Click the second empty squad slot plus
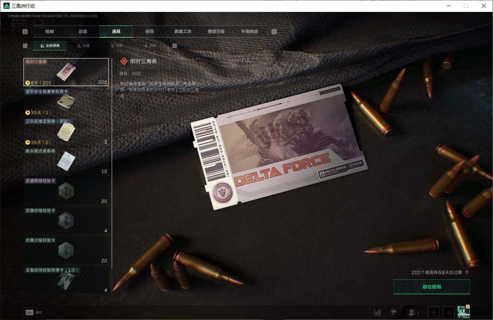The height and width of the screenshot is (320, 493). coord(449,313)
